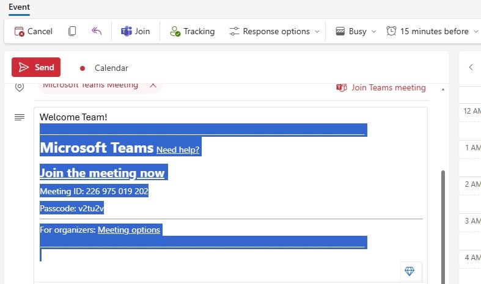Click the vertical scrollbar of the form

coord(443,227)
